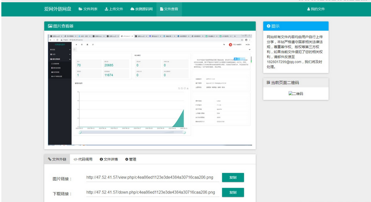
Task: Focus the 图片链接 view.php URL field
Action: point(153,178)
